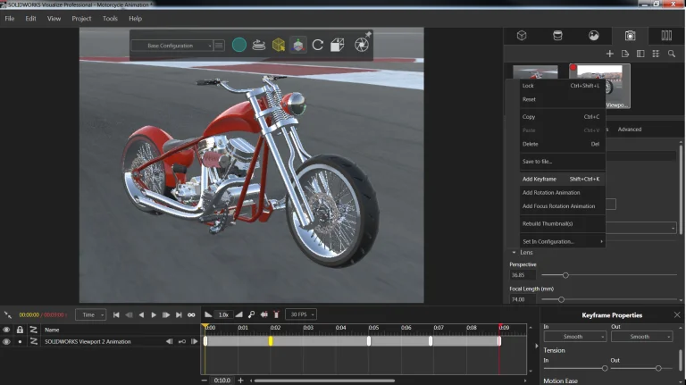The height and width of the screenshot is (385, 686).
Task: Open the In Smooth dropdown in Keyframe Properties
Action: pos(575,337)
